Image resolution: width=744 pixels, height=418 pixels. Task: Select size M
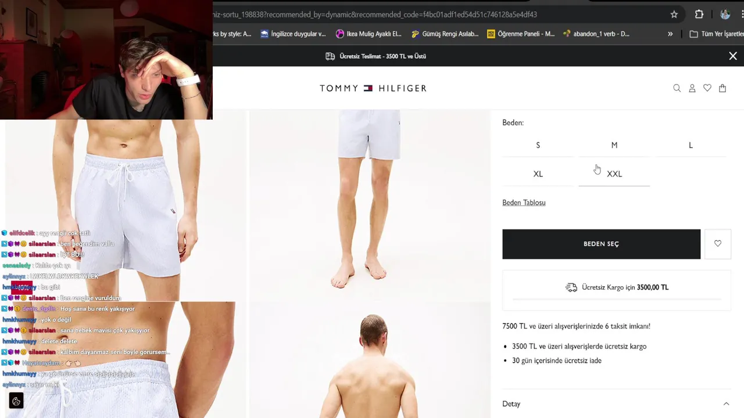tap(614, 145)
